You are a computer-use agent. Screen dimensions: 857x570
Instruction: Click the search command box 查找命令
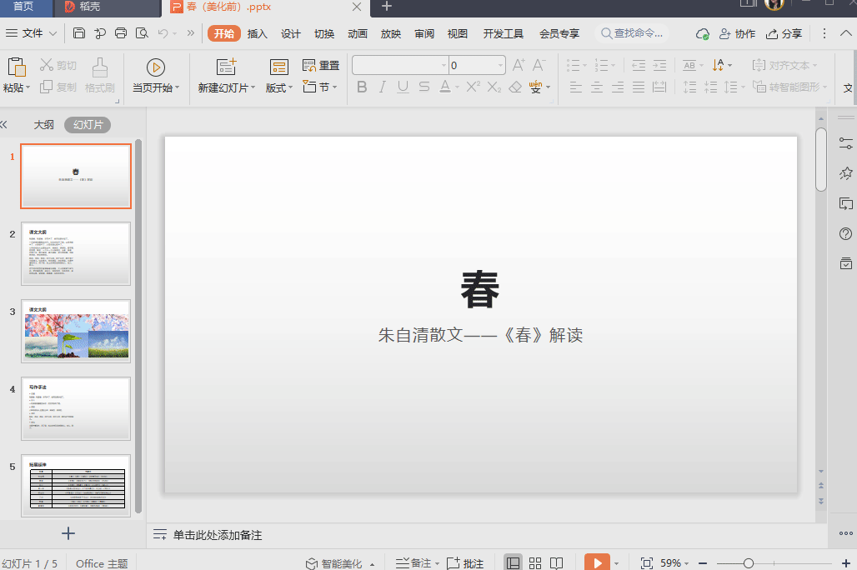point(633,34)
